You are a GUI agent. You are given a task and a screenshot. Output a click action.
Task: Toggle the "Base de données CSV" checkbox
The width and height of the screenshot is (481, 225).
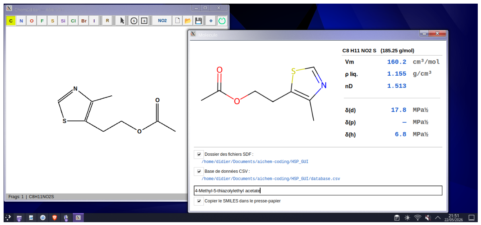pyautogui.click(x=199, y=171)
